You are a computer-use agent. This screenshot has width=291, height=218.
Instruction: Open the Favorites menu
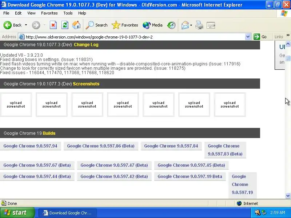click(49, 13)
